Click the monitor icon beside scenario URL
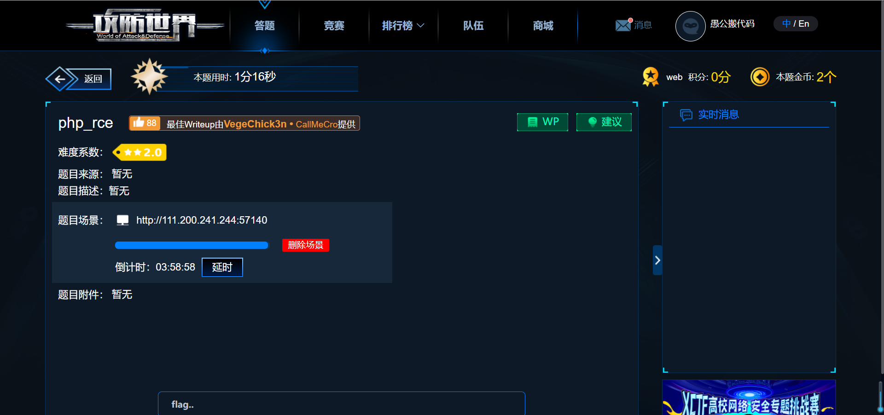The height and width of the screenshot is (415, 884). click(x=122, y=220)
